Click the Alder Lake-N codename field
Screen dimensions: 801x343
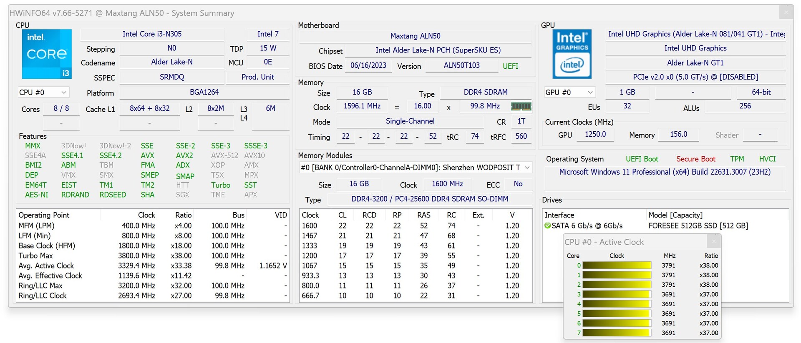(x=172, y=62)
